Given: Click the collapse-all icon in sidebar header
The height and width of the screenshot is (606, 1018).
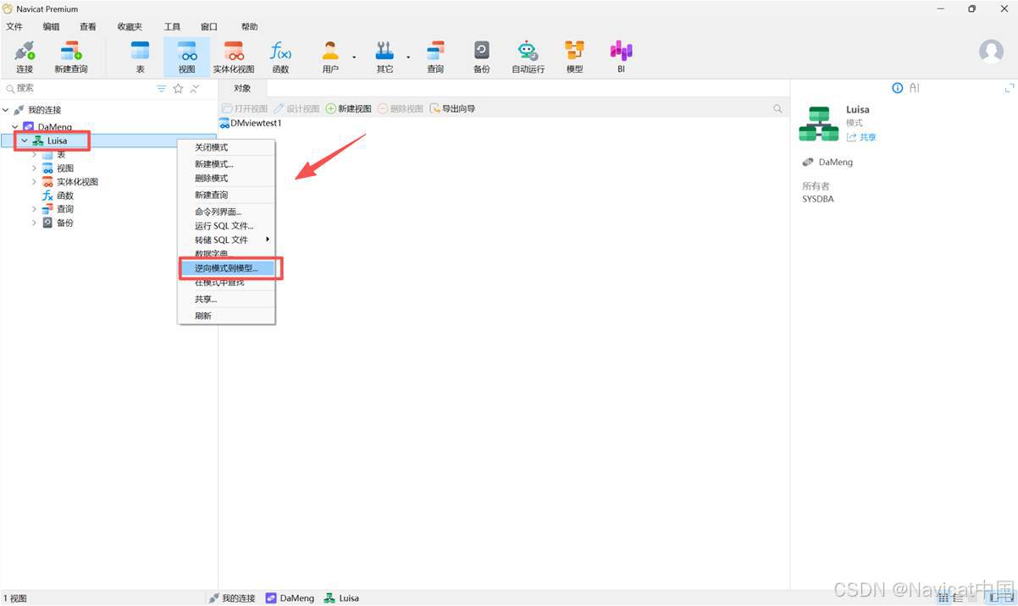Looking at the screenshot, I should click(195, 88).
